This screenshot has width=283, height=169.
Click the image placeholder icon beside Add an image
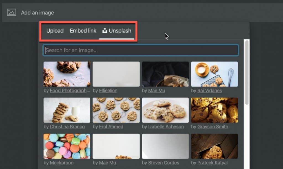coord(12,12)
